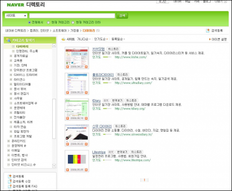Viewport: 232px width, 191px height.
Task: Click the @ symbol after 소프트웨어업체
Action: [36, 103]
